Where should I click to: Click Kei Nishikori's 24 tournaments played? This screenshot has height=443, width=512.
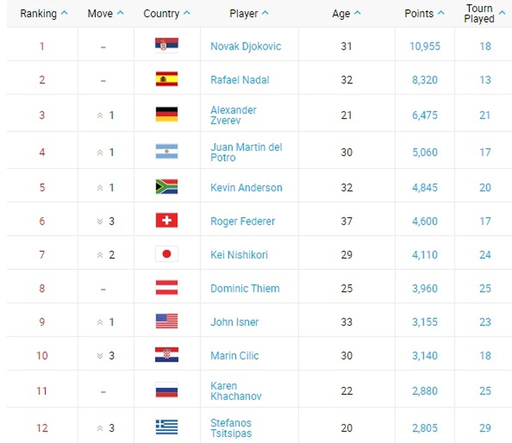pos(485,254)
